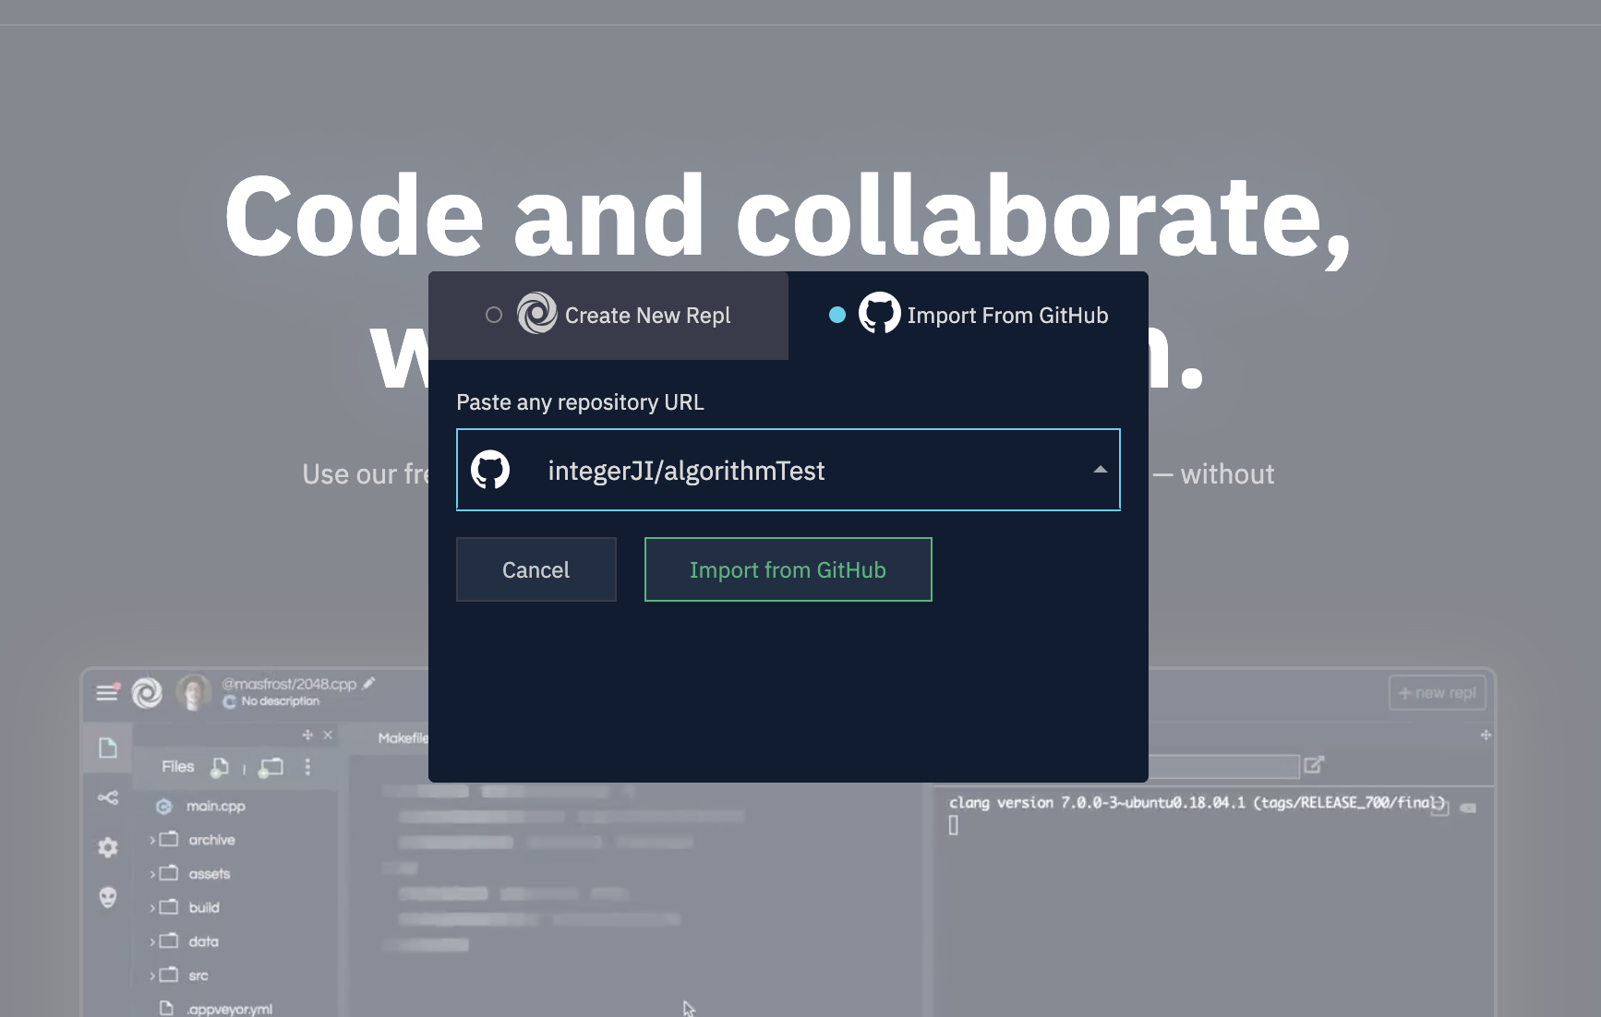Open the settings gear in the editor sidebar

click(108, 847)
